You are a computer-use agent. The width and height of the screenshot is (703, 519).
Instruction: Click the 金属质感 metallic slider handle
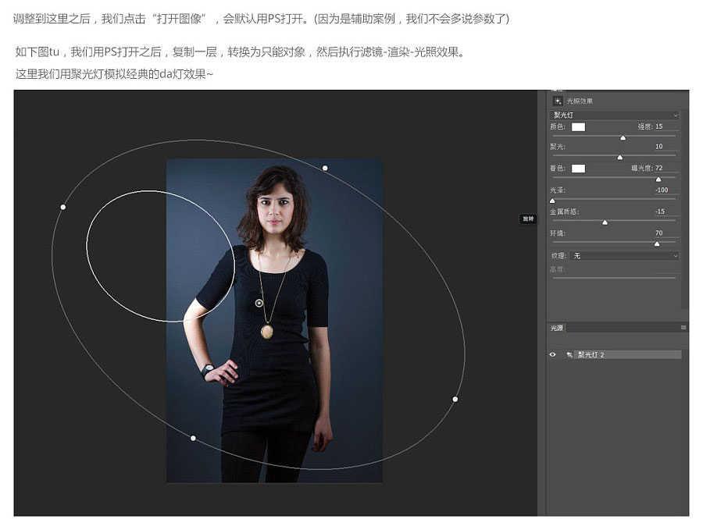pos(605,222)
